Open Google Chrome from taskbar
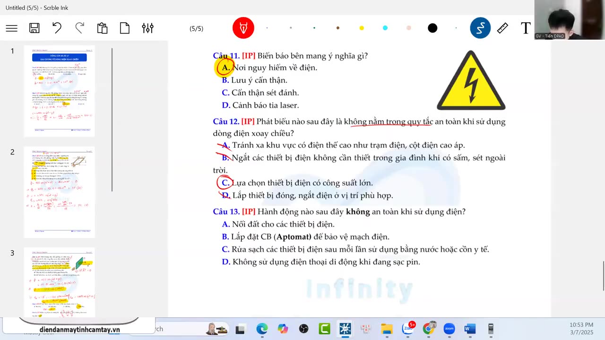This screenshot has height=340, width=605. 428,329
